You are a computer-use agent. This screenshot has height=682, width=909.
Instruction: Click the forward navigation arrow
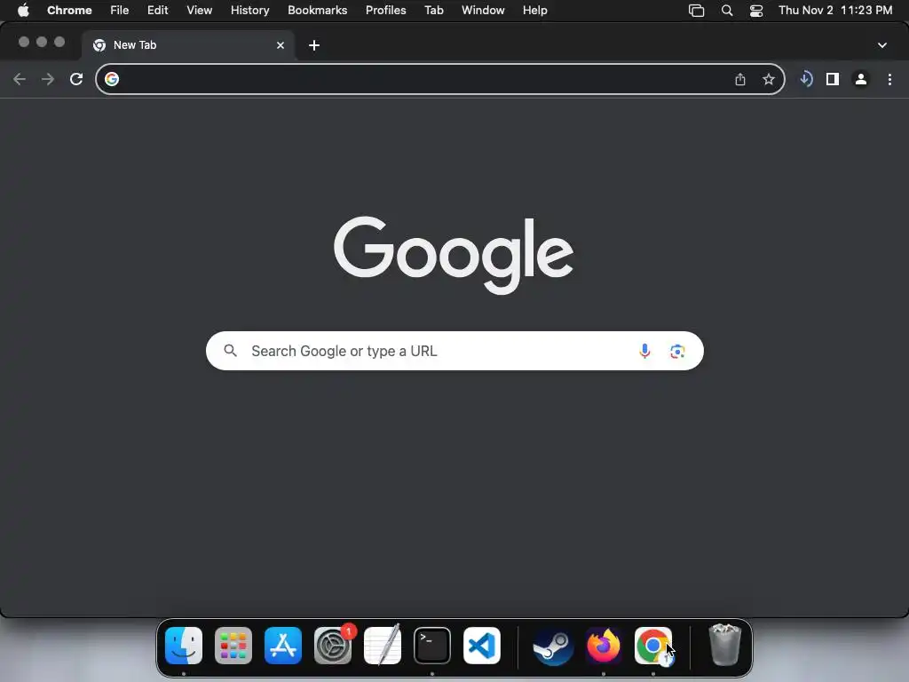pos(48,79)
